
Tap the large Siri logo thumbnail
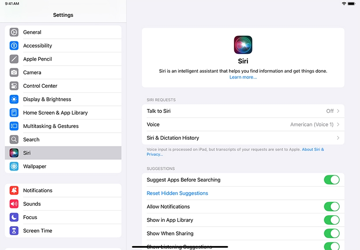[x=243, y=45]
